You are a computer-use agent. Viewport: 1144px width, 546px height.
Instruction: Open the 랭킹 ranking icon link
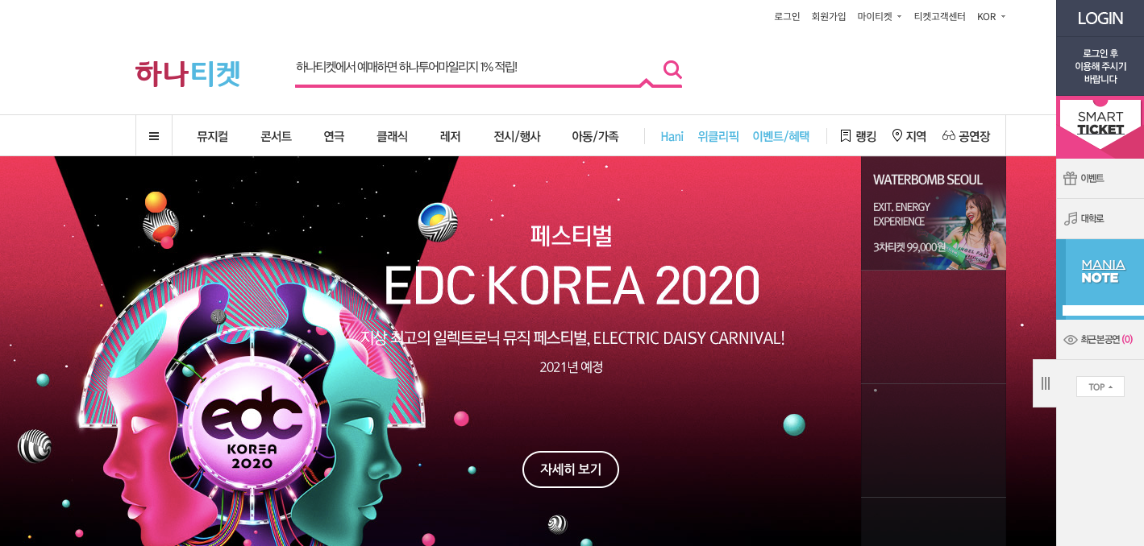858,136
